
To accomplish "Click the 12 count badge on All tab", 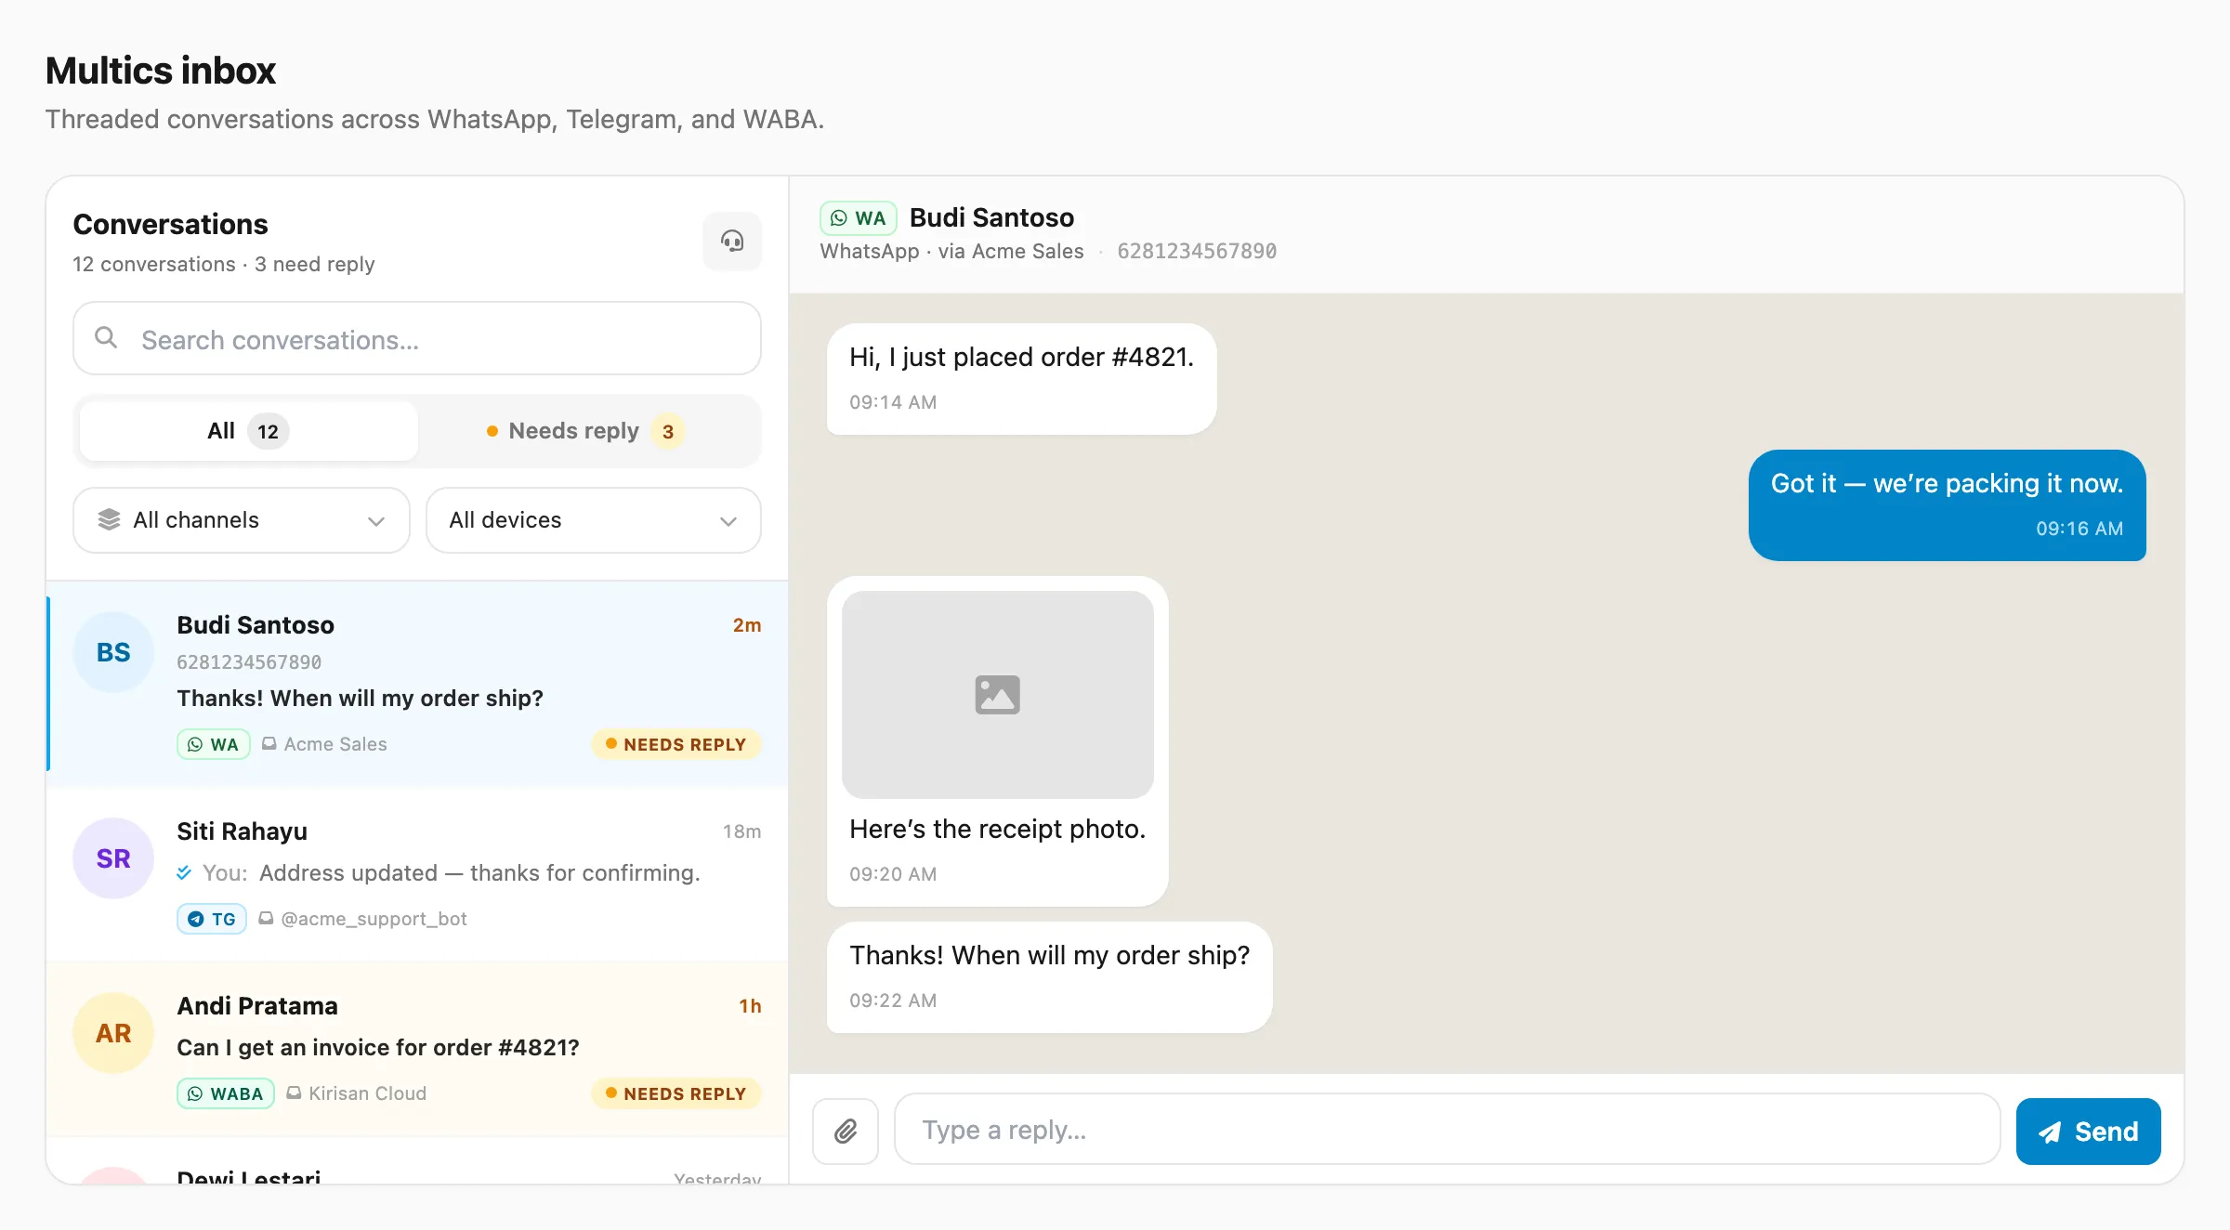I will 268,431.
